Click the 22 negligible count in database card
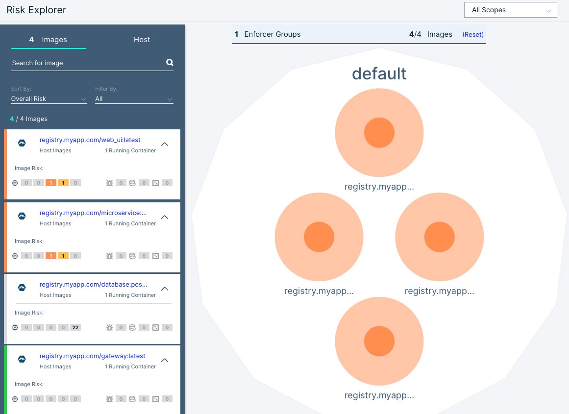This screenshot has width=569, height=414. tap(75, 327)
